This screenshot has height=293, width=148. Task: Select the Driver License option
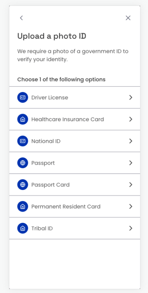(x=75, y=97)
